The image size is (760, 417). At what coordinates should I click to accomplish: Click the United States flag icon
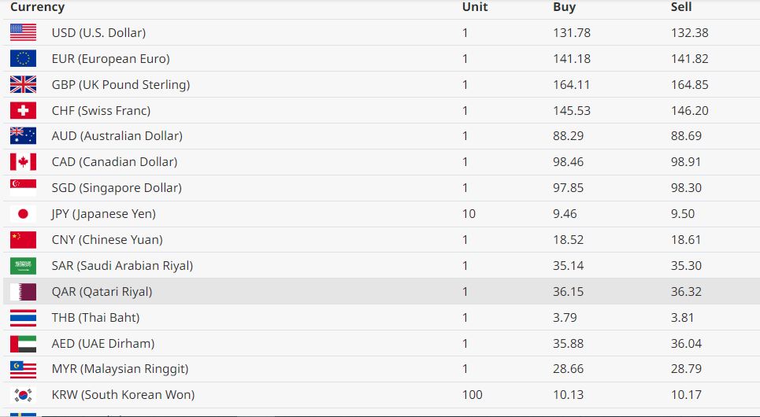click(23, 32)
